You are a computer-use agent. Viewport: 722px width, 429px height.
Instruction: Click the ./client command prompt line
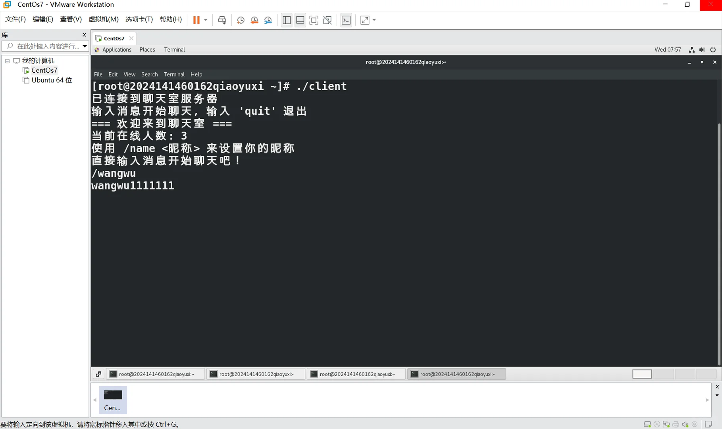219,86
